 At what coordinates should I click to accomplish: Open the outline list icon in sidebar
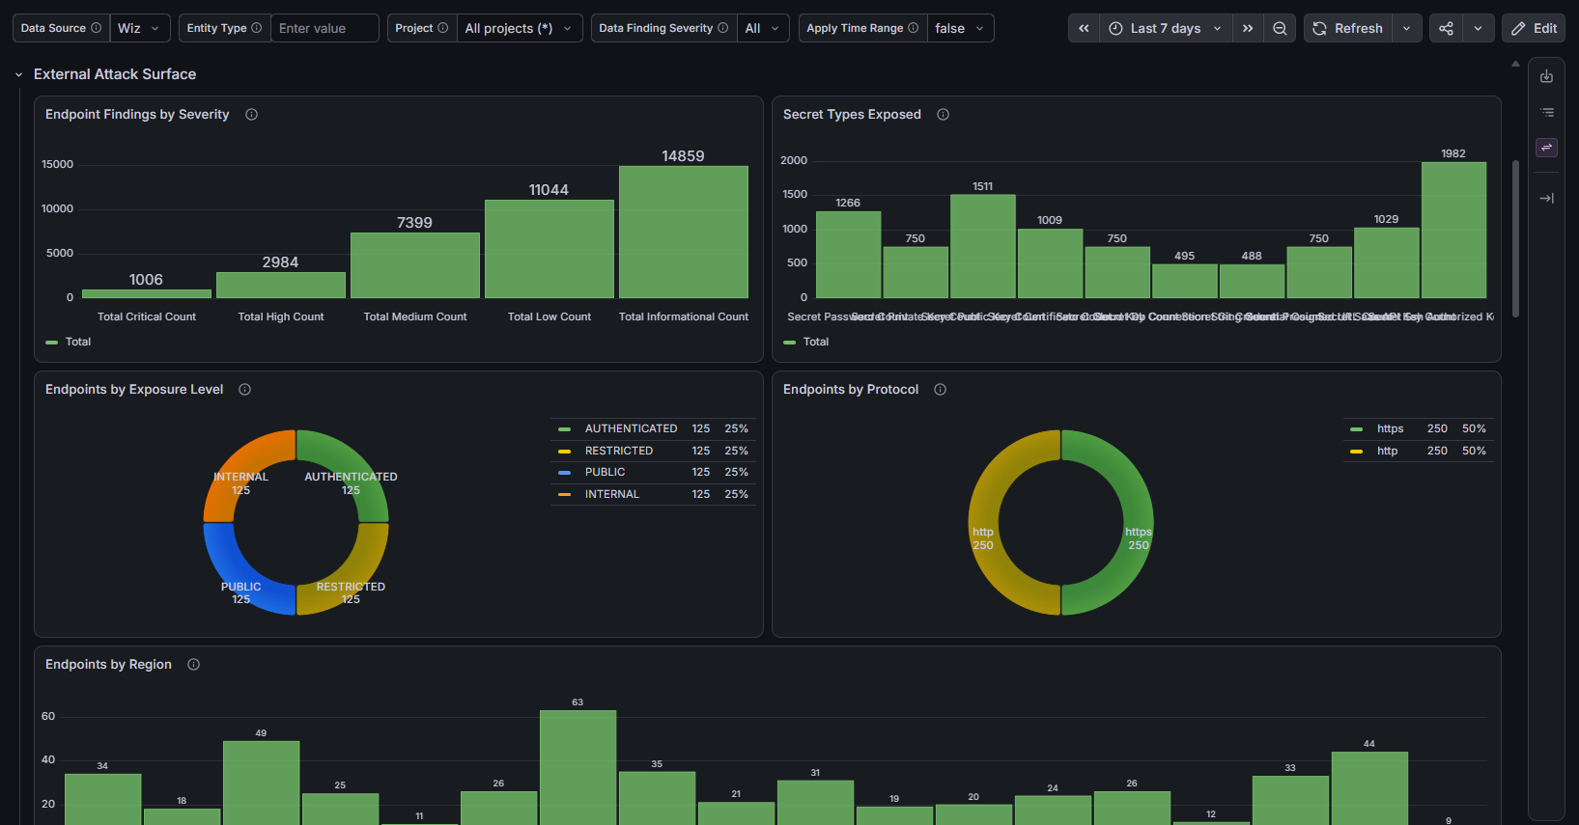(1546, 112)
